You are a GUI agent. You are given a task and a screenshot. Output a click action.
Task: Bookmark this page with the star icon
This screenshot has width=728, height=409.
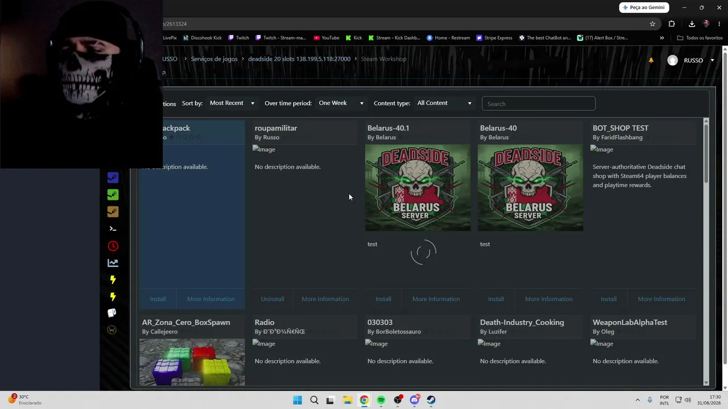click(x=652, y=24)
